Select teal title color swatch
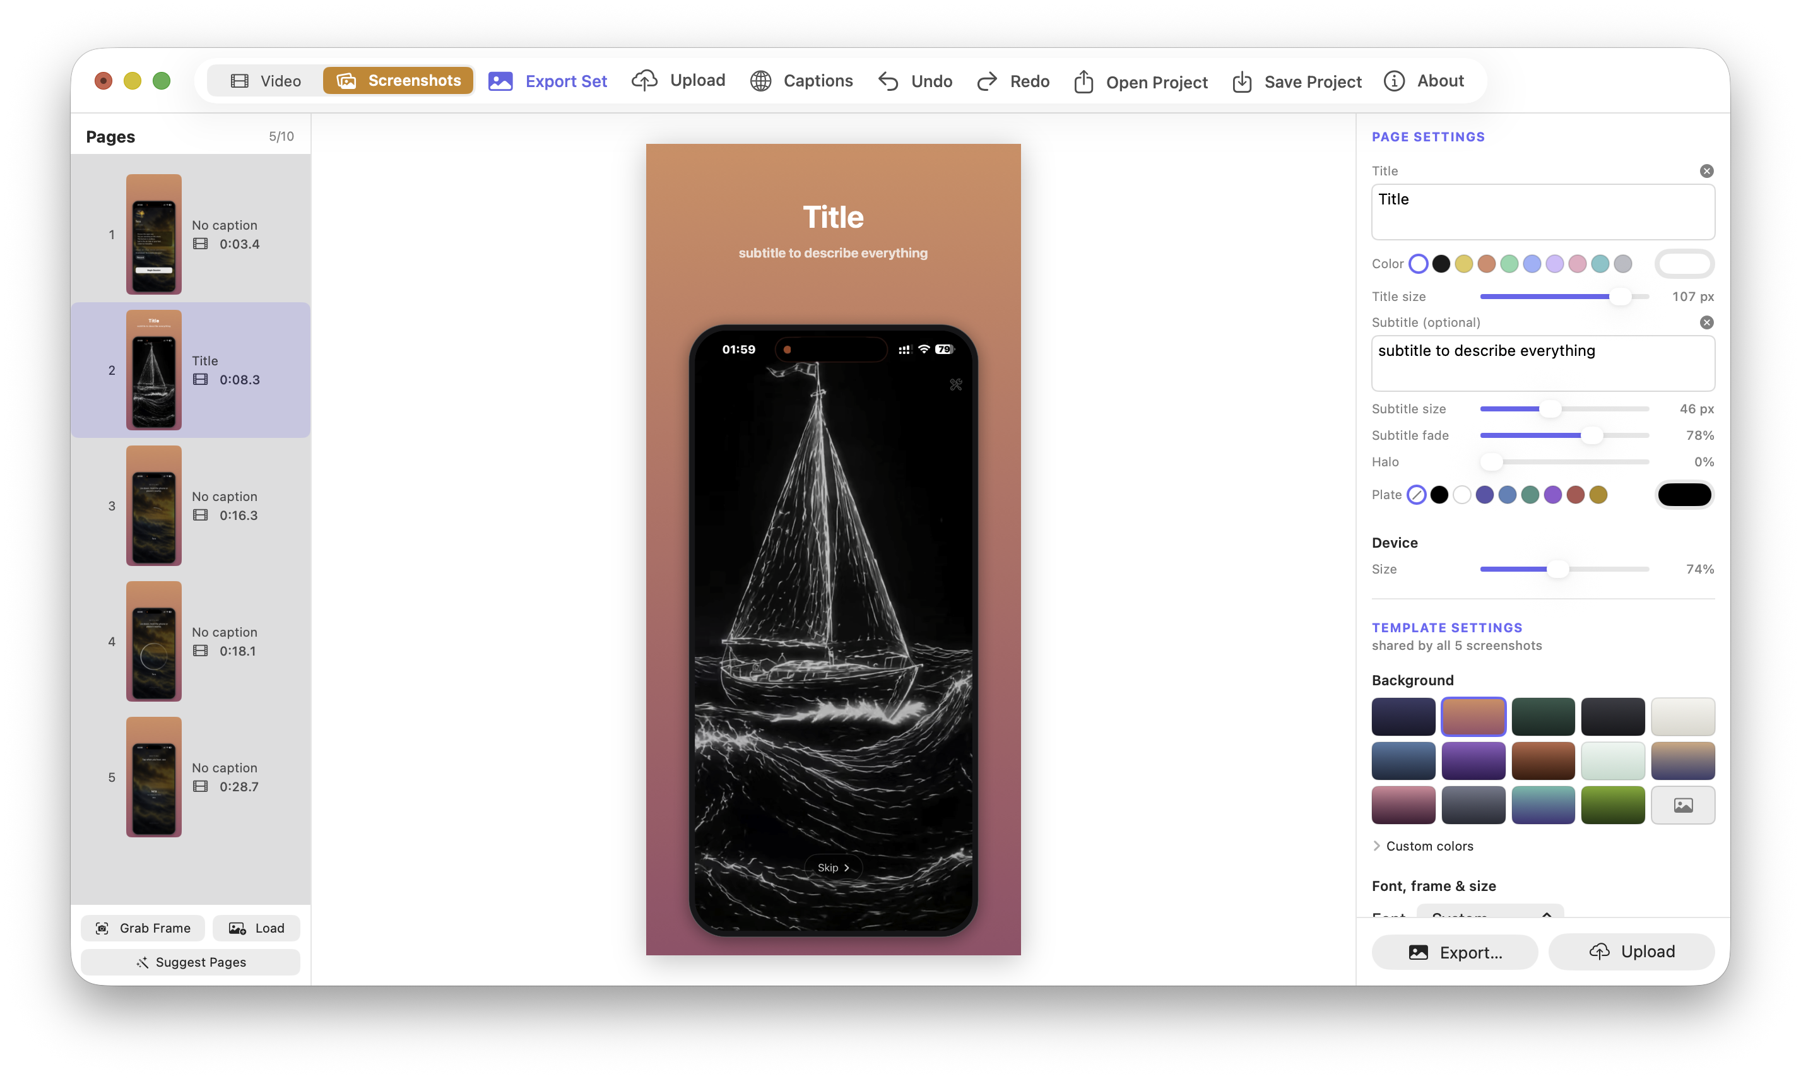Screen dimensions: 1801x1079 [x=1599, y=264]
